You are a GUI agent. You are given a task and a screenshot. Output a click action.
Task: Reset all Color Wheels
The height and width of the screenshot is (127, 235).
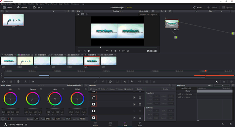[86, 85]
